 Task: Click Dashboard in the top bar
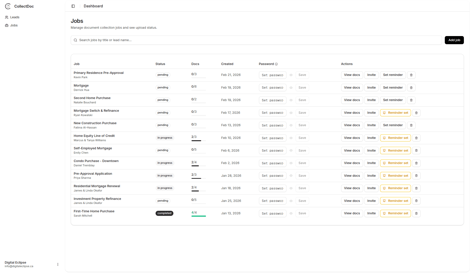93,6
